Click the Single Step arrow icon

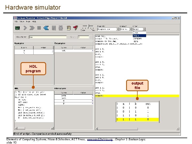25,28
